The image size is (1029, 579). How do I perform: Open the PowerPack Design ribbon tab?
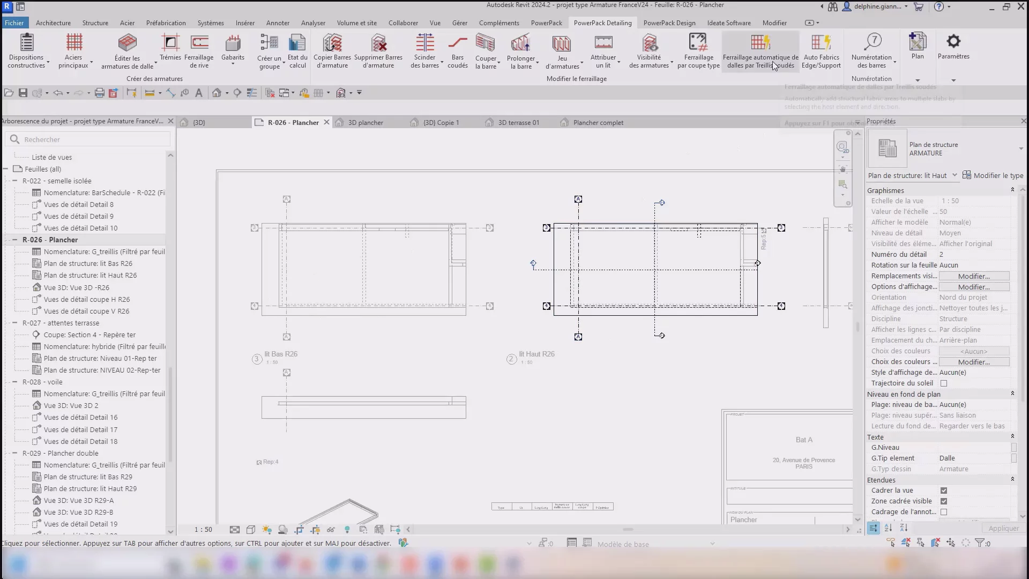[x=669, y=23]
